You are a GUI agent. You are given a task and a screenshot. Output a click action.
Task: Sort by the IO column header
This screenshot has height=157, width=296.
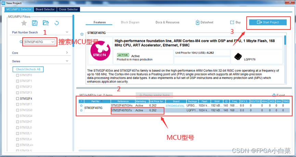226,101
